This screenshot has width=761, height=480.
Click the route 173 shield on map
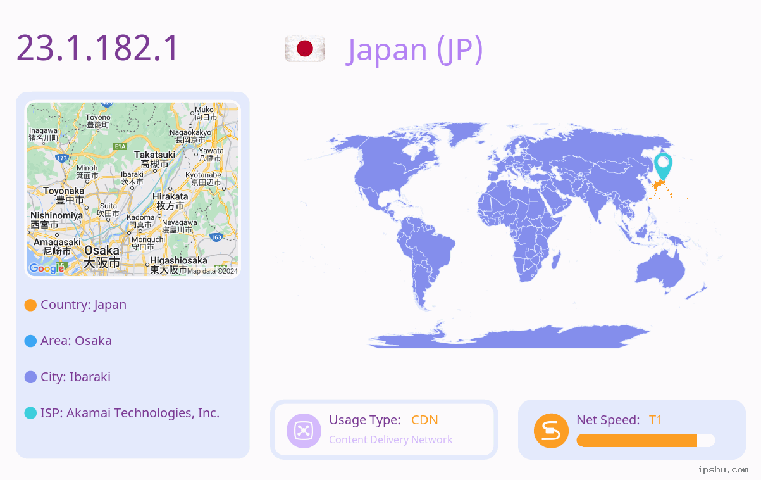(x=61, y=158)
